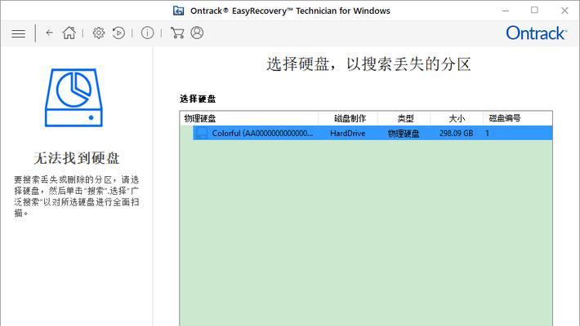Minimize the EasyRecovery window
Image resolution: width=580 pixels, height=326 pixels.
[506, 11]
